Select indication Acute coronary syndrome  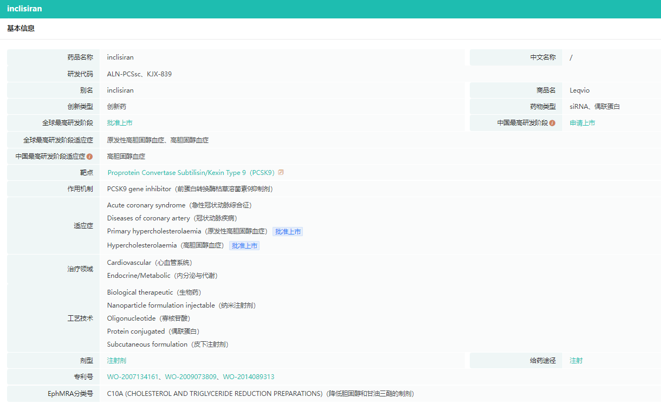click(146, 205)
